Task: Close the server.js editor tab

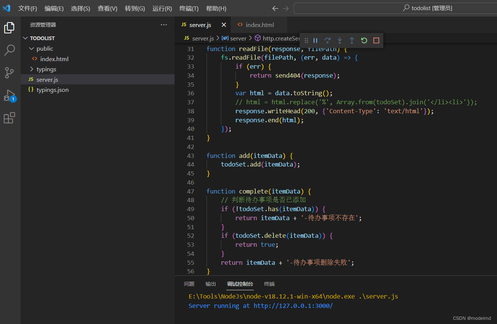Action: click(x=224, y=25)
